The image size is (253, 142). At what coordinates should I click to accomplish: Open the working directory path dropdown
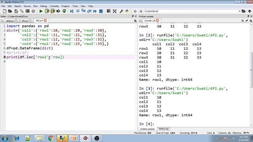[x=240, y=11]
